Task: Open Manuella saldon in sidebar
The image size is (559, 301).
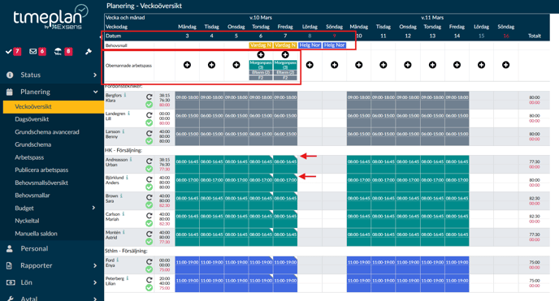Action: 36,234
